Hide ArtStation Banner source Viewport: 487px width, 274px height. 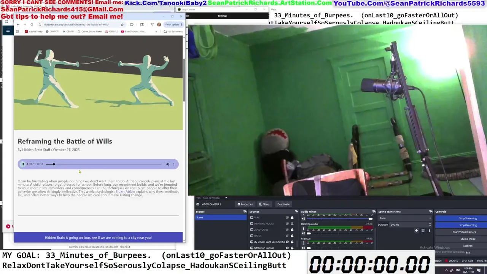click(x=287, y=248)
